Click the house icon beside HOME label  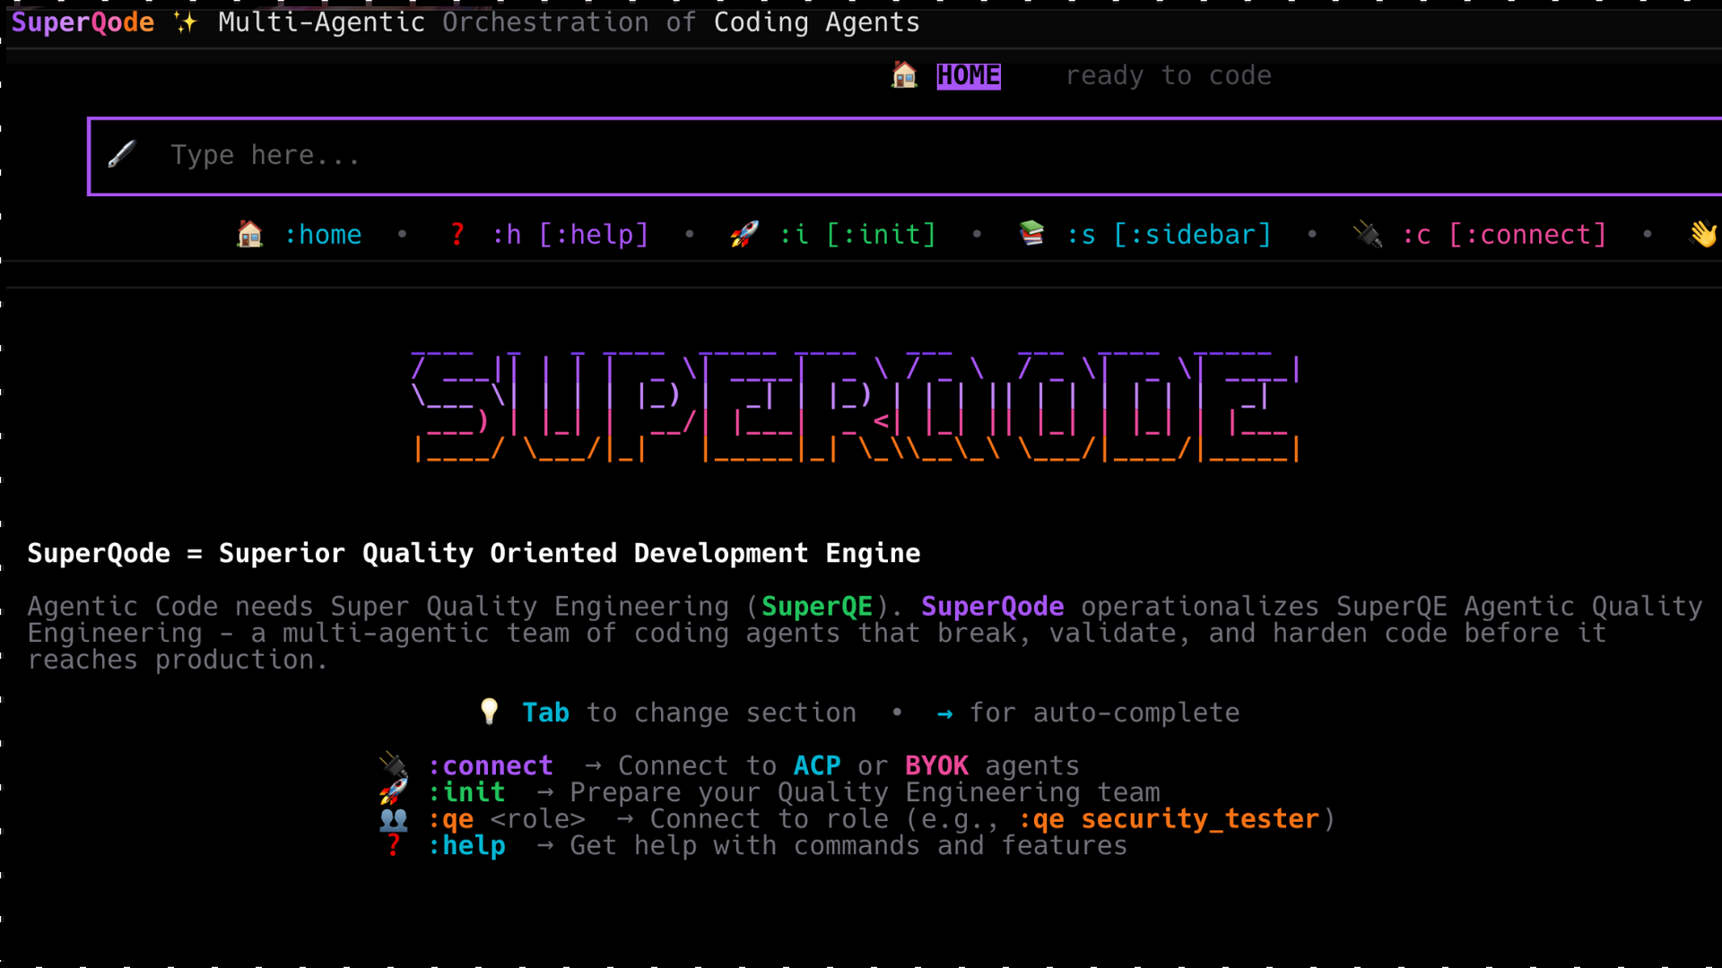pos(905,75)
